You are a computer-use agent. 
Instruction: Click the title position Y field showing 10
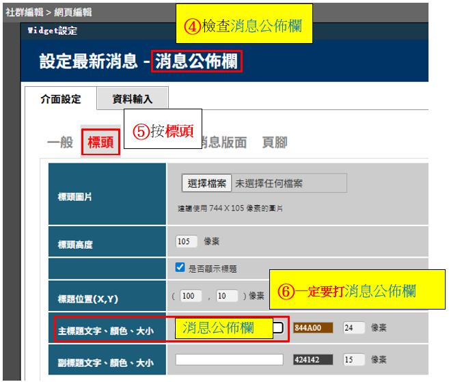click(226, 296)
